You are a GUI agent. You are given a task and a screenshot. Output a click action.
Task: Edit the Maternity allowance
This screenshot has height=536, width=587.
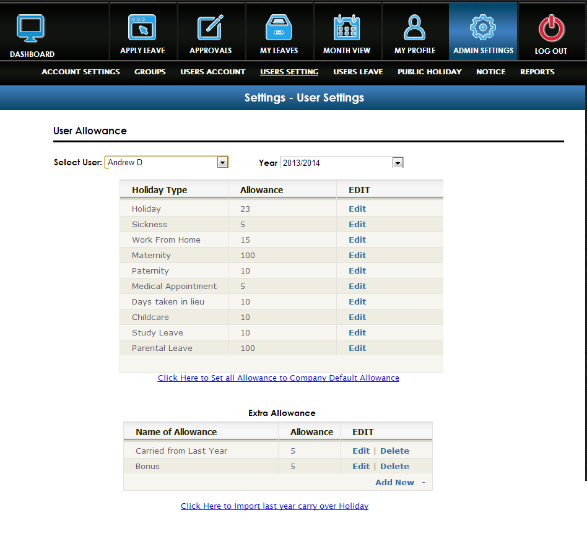coord(357,255)
